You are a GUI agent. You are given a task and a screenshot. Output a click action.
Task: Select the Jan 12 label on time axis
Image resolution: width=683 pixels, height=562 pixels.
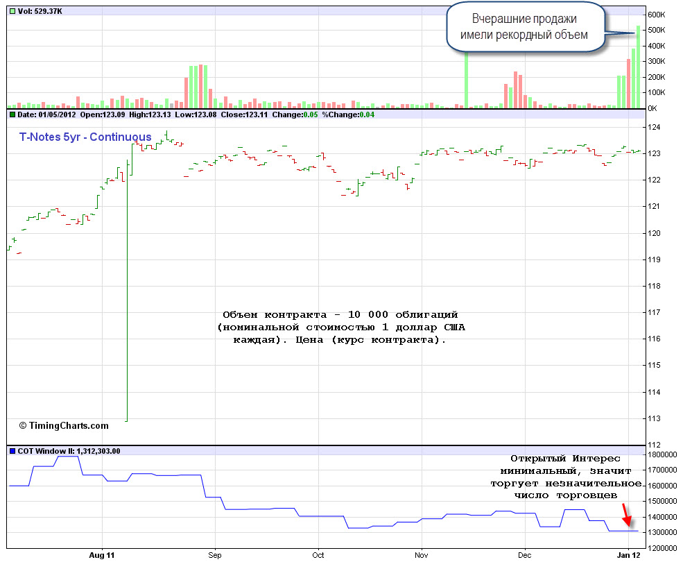[x=628, y=555]
